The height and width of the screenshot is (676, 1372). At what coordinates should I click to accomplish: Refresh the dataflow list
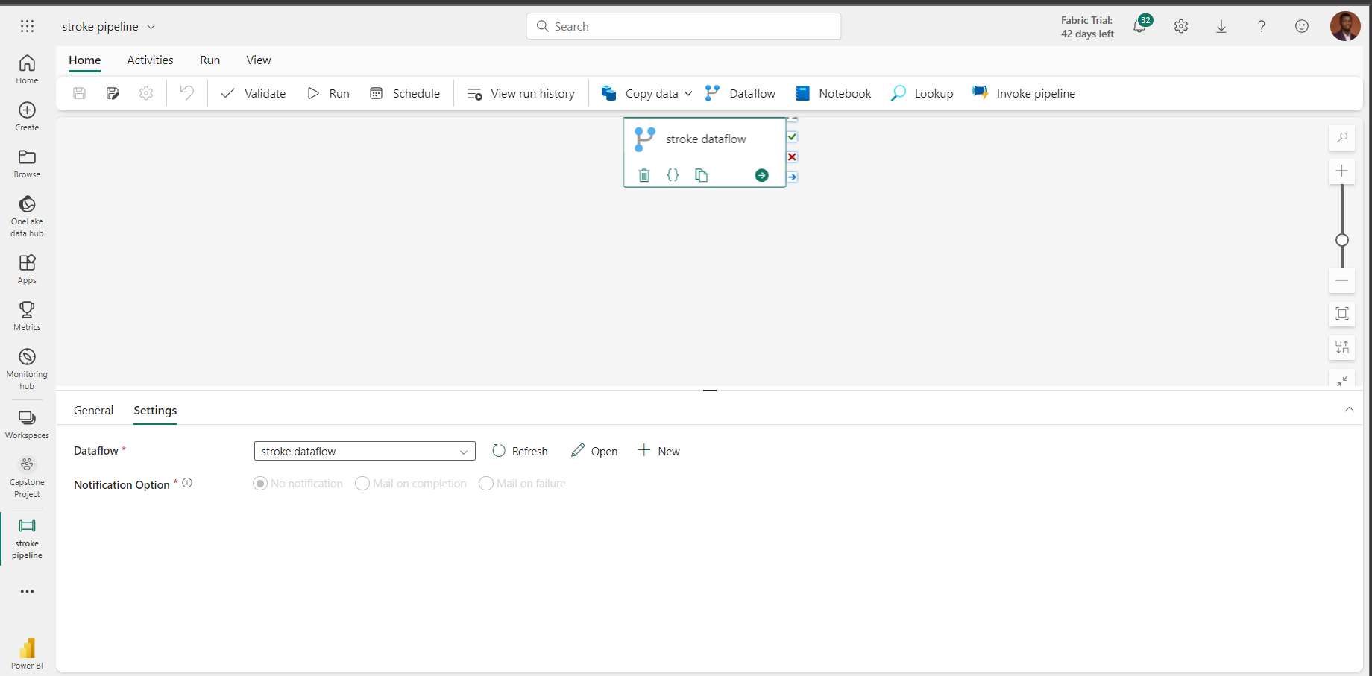(520, 451)
